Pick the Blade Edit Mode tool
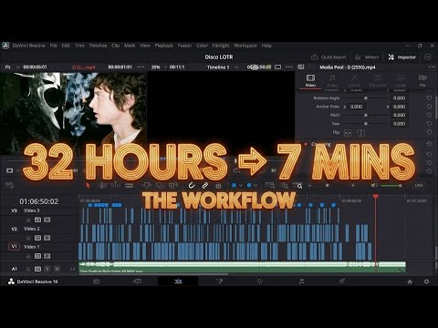The height and width of the screenshot is (328, 438). [130, 185]
